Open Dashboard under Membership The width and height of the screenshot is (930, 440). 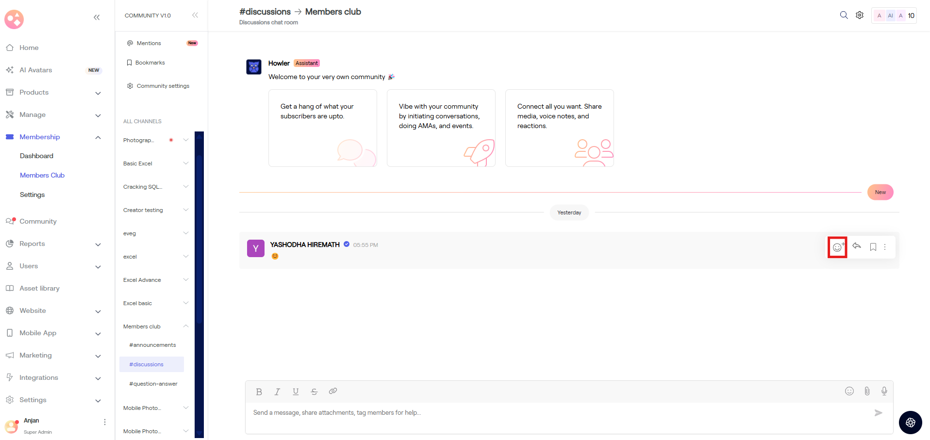coord(36,156)
